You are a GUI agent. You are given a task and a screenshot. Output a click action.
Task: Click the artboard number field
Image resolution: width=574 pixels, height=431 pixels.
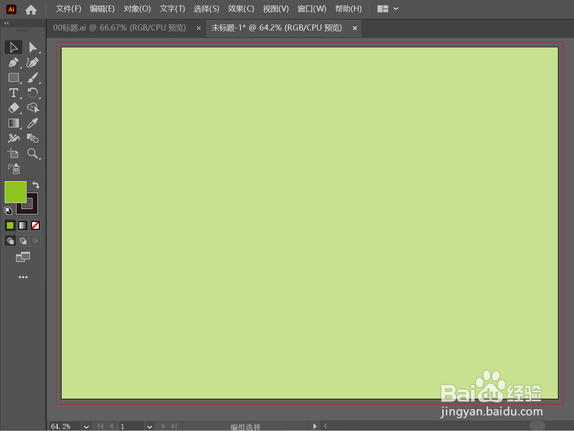click(x=132, y=426)
